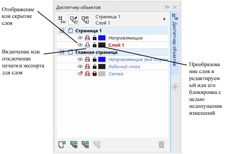Viewport: 225px width, 154px height.
Task: Click the Layer Manager View icon
Action: tap(85, 20)
